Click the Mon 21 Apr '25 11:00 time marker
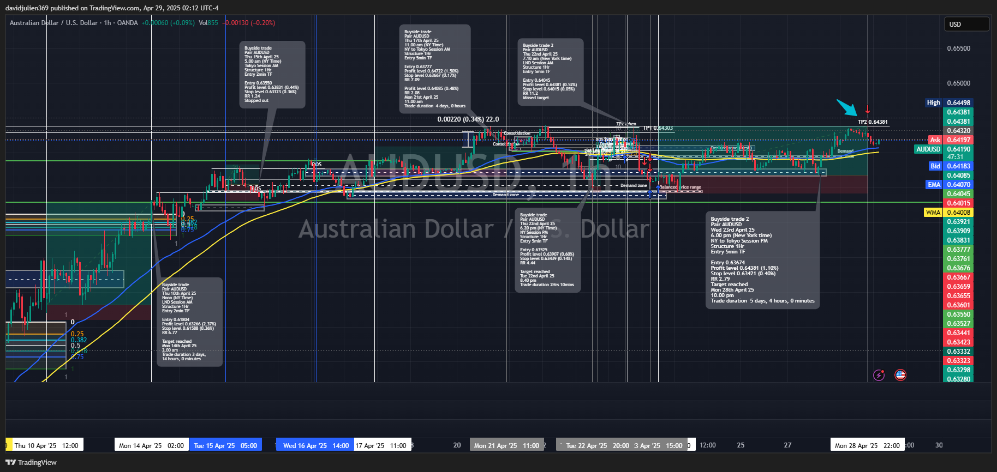This screenshot has height=472, width=997. click(x=506, y=445)
